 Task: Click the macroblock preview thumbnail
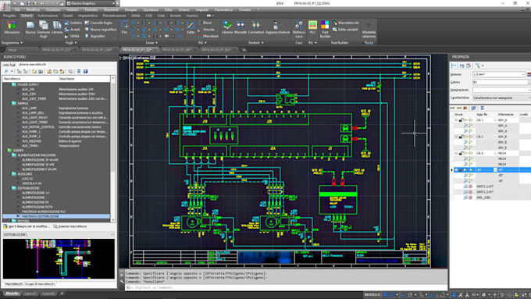59,258
